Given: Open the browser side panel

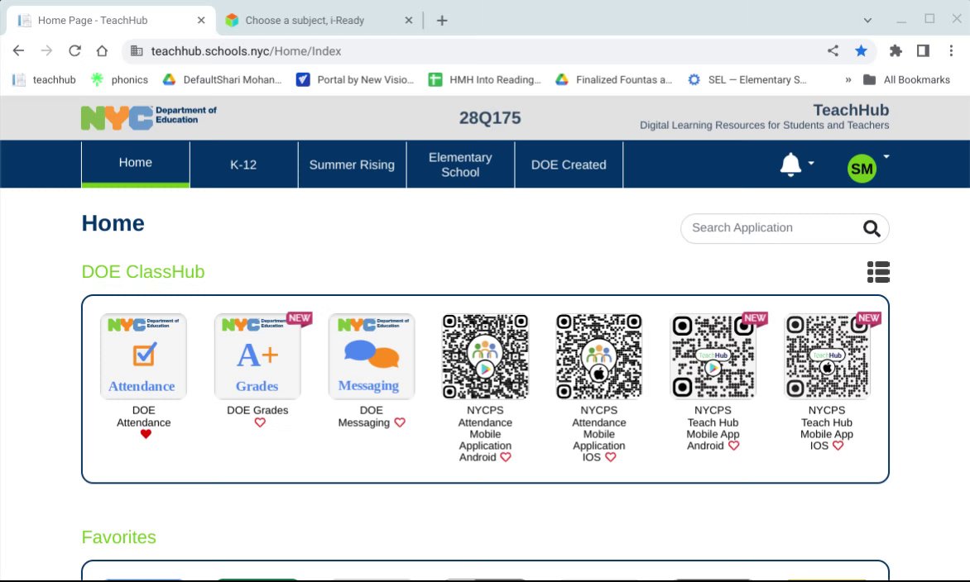Looking at the screenshot, I should (x=923, y=50).
